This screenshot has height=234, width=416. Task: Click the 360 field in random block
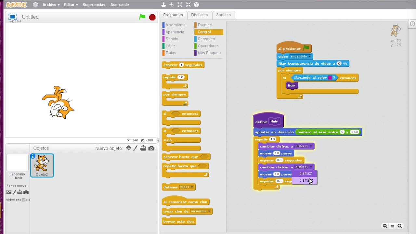pos(354,132)
